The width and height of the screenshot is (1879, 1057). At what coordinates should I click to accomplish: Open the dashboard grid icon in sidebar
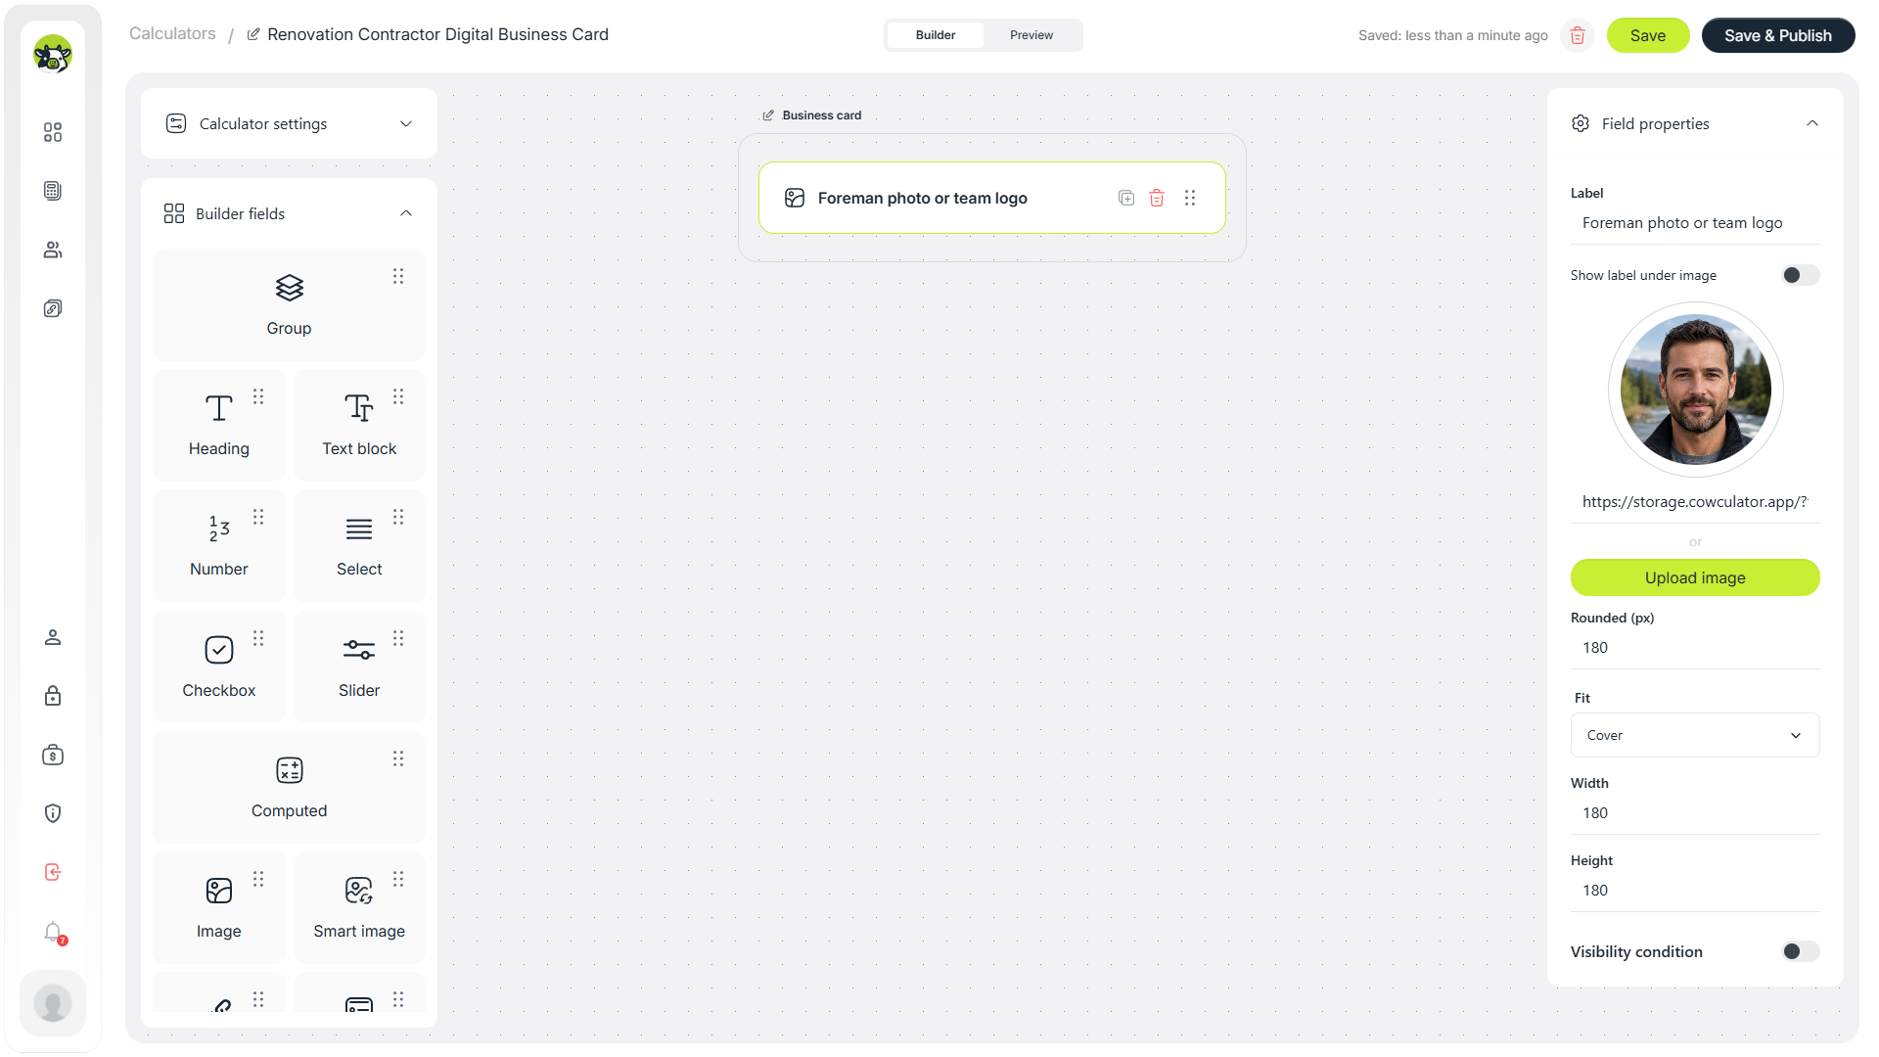(x=53, y=132)
